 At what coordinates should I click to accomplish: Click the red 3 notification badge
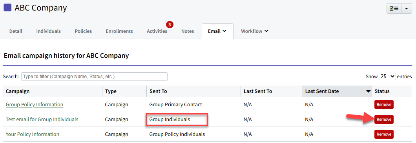click(x=170, y=25)
